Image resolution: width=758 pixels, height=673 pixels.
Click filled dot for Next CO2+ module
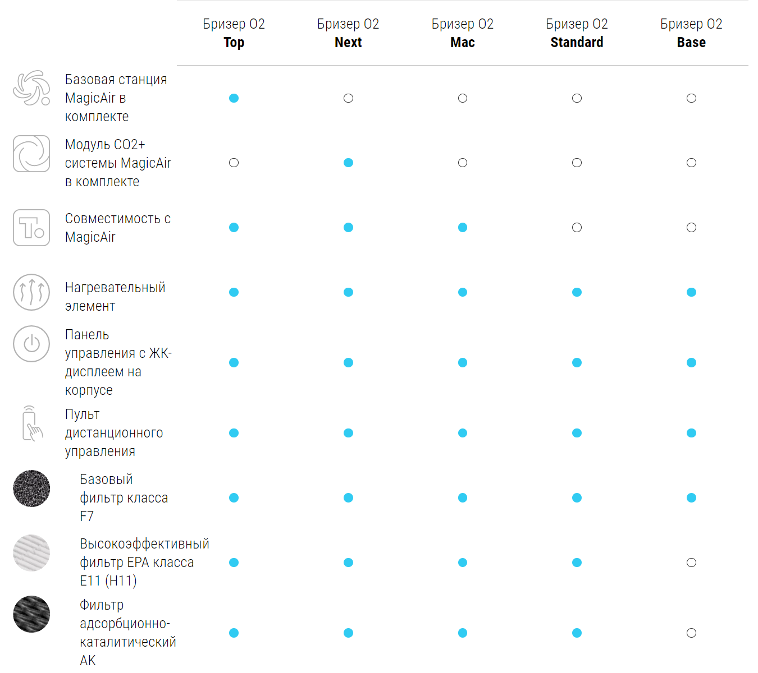(348, 163)
